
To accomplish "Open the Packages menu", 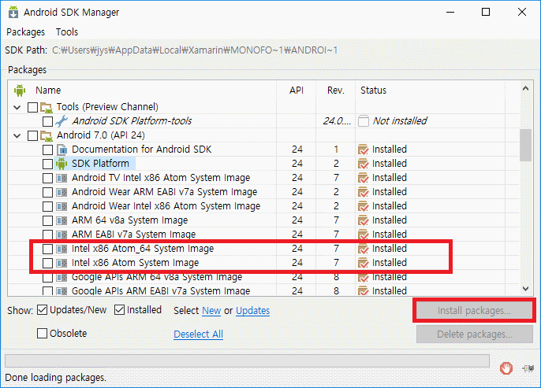I will coord(25,32).
